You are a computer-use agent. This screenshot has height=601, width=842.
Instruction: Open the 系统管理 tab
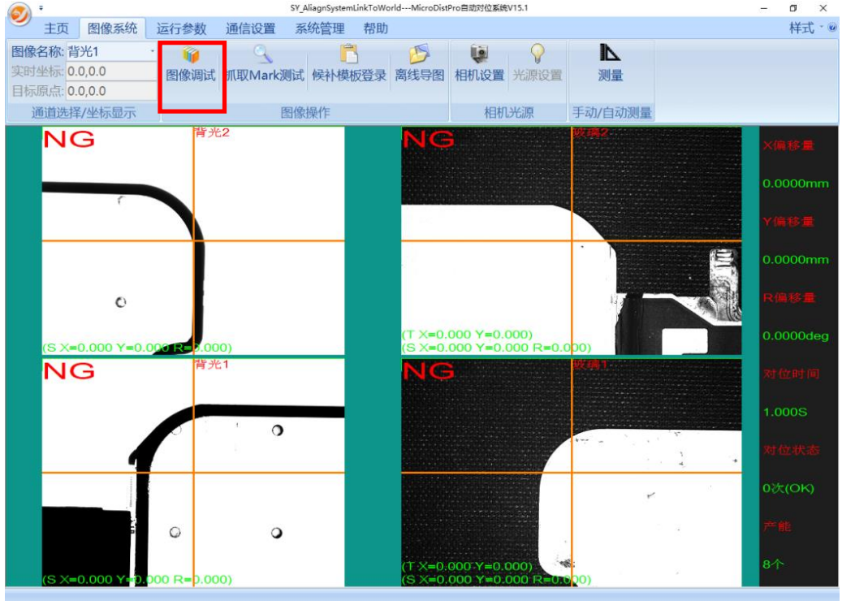click(319, 29)
